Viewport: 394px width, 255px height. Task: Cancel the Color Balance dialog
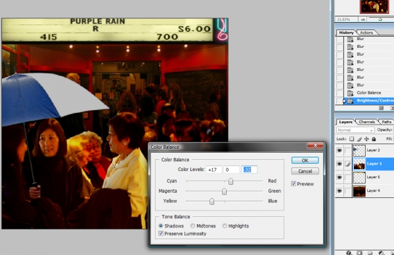tap(305, 171)
